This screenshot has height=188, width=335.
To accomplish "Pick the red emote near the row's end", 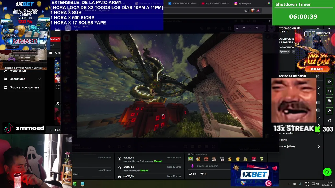I will coord(253,159).
